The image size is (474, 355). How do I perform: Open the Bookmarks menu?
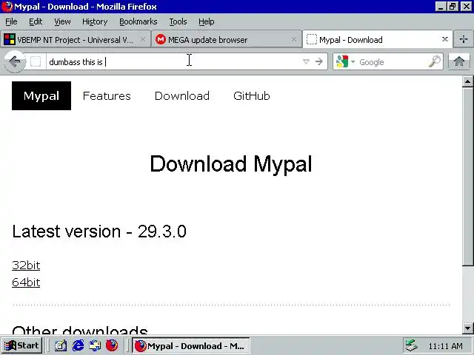(x=138, y=21)
